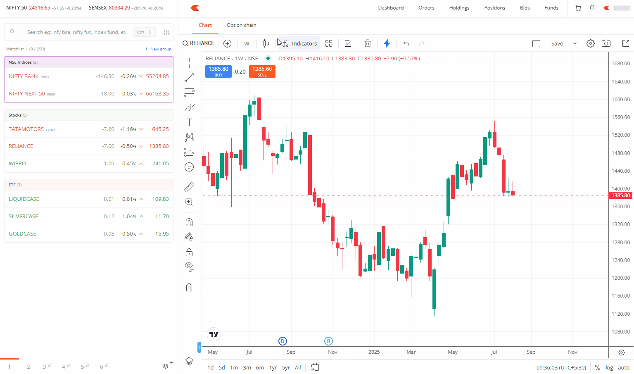Open the Holdings menu item
Image resolution: width=634 pixels, height=374 pixels.
[459, 8]
